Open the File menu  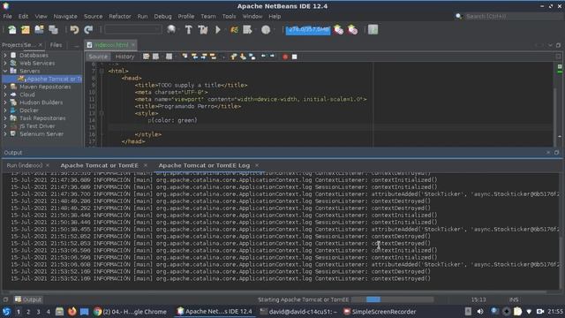tap(8, 16)
